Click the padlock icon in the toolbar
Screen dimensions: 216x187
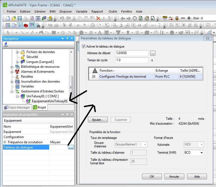(177, 18)
